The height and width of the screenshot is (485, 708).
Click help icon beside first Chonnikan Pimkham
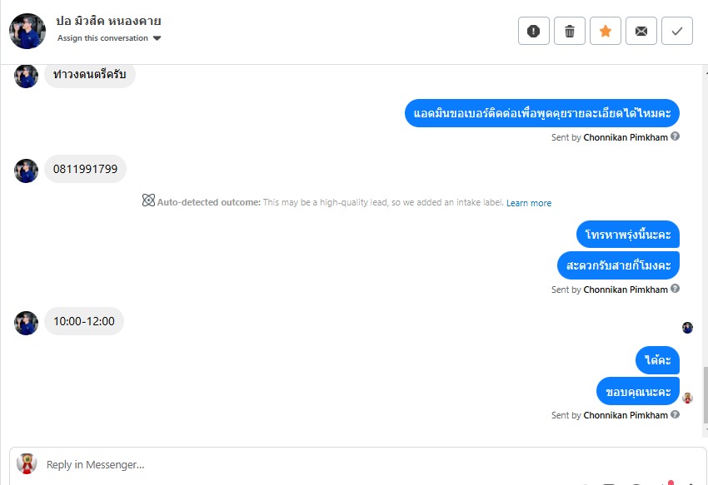tap(676, 136)
